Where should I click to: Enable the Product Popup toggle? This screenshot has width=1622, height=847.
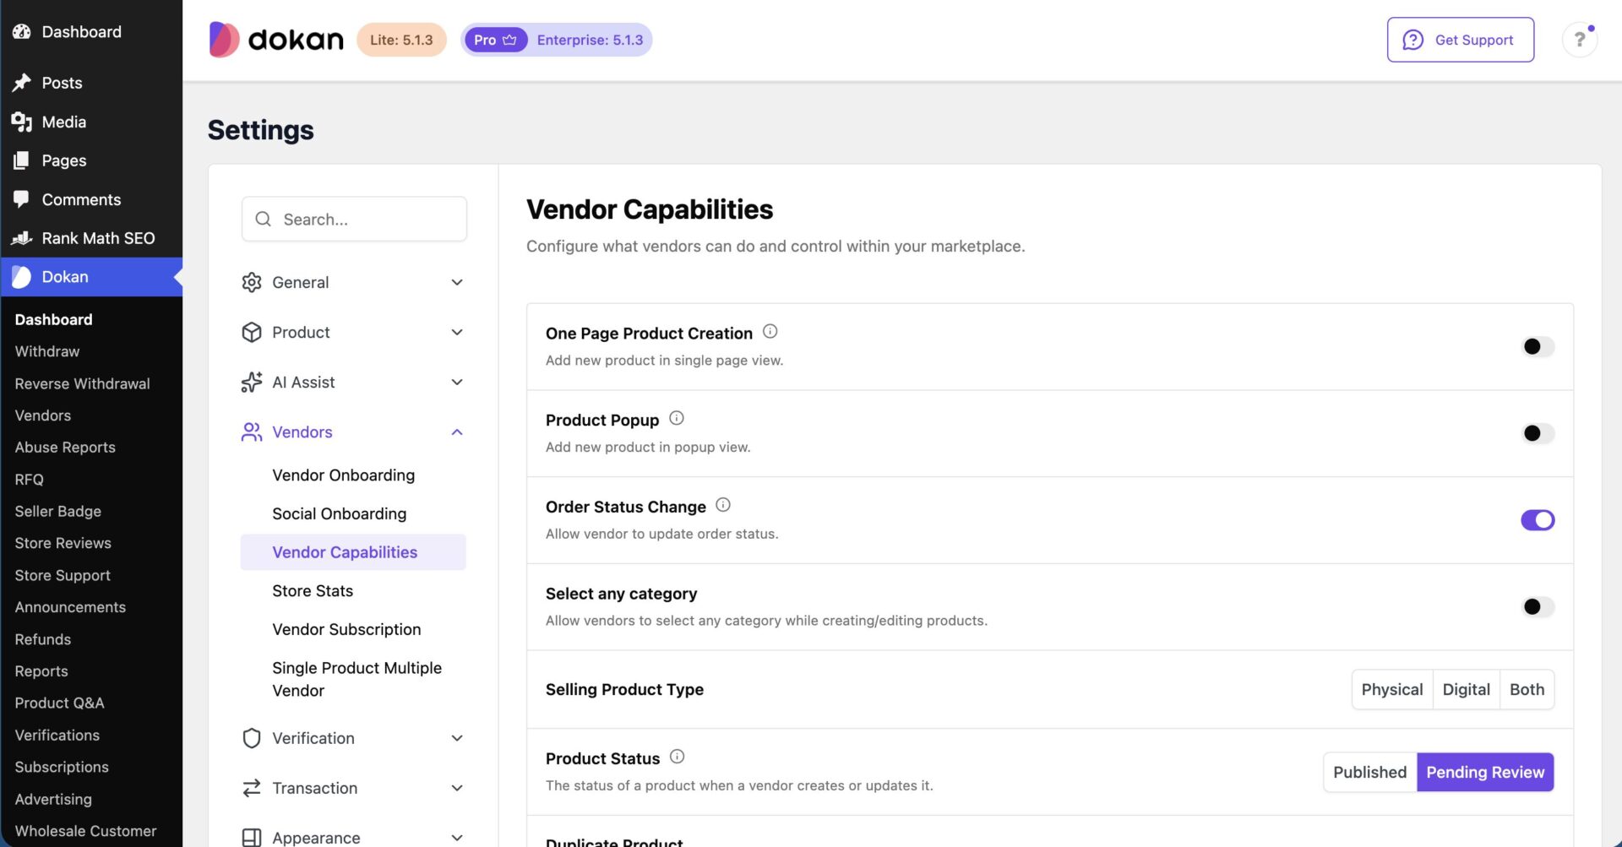coord(1538,433)
